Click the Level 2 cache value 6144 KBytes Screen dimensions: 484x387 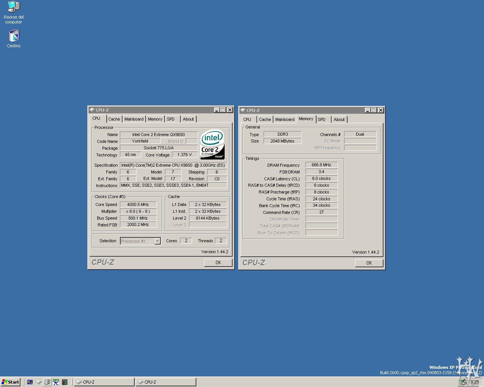click(x=208, y=218)
